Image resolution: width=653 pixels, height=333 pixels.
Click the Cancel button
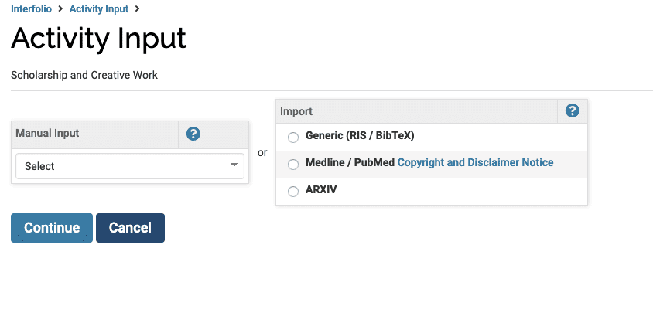pyautogui.click(x=130, y=228)
